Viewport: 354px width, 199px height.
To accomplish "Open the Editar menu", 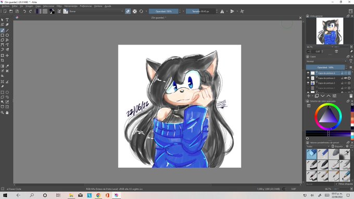I will [x=15, y=6].
